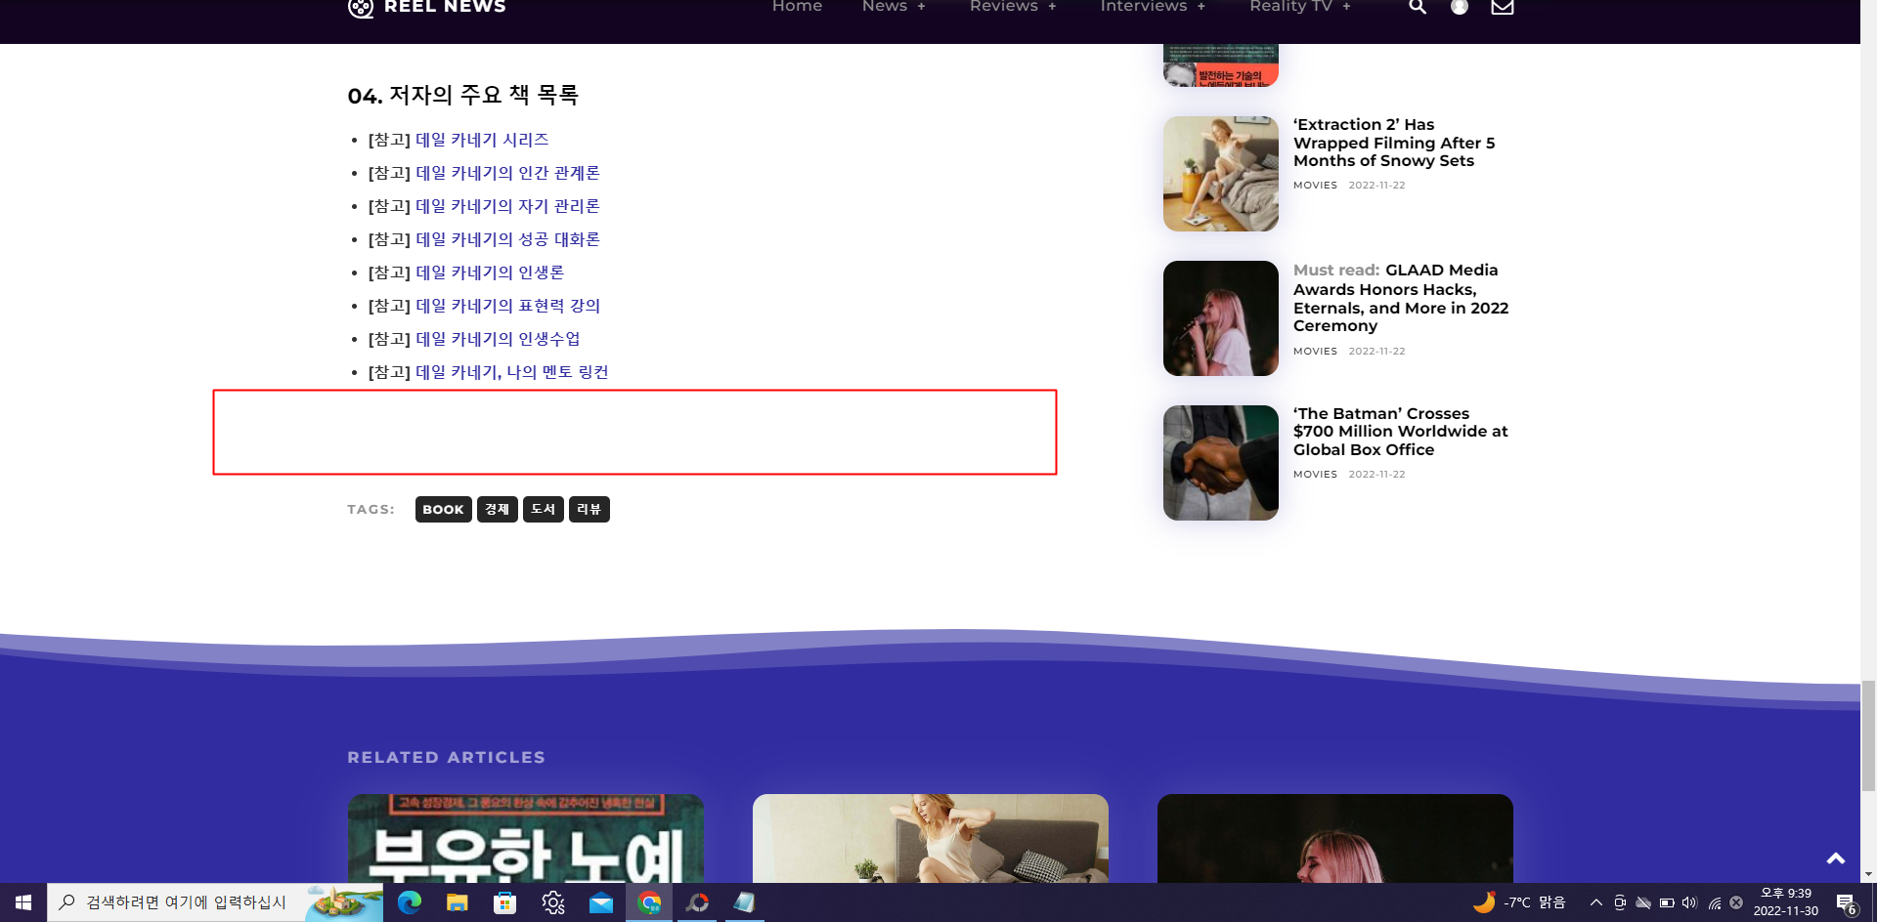Open the 데일 카네기의 인생수업 link
Viewport: 1877px width, 922px height.
click(x=498, y=339)
